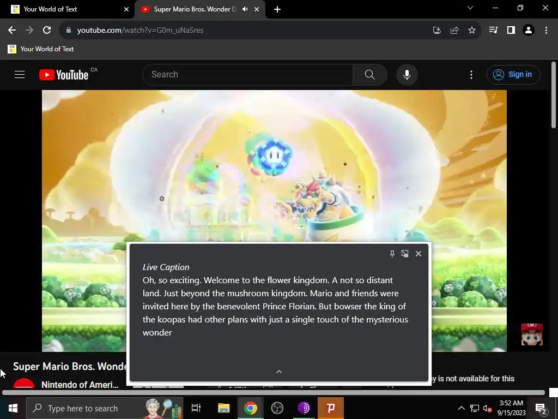Go forward with the forward arrow
This screenshot has height=419, width=558.
pyautogui.click(x=29, y=31)
